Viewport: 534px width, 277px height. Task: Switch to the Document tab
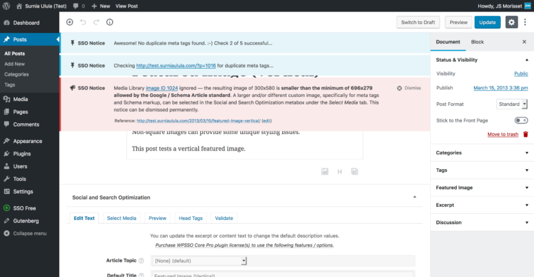click(448, 42)
